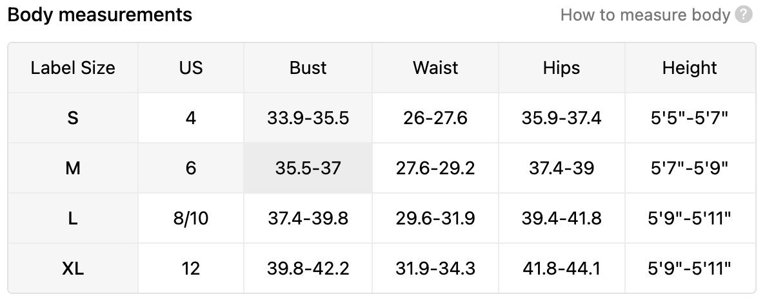The image size is (765, 301).
Task: Select the Label Size column header
Action: (x=73, y=68)
